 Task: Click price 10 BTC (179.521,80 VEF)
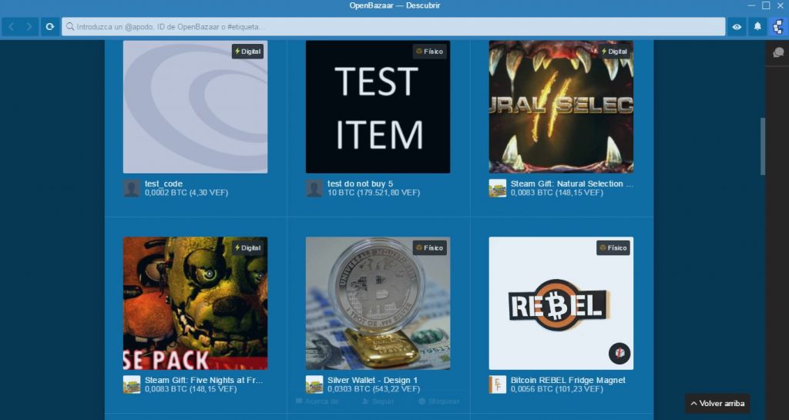[x=374, y=193]
